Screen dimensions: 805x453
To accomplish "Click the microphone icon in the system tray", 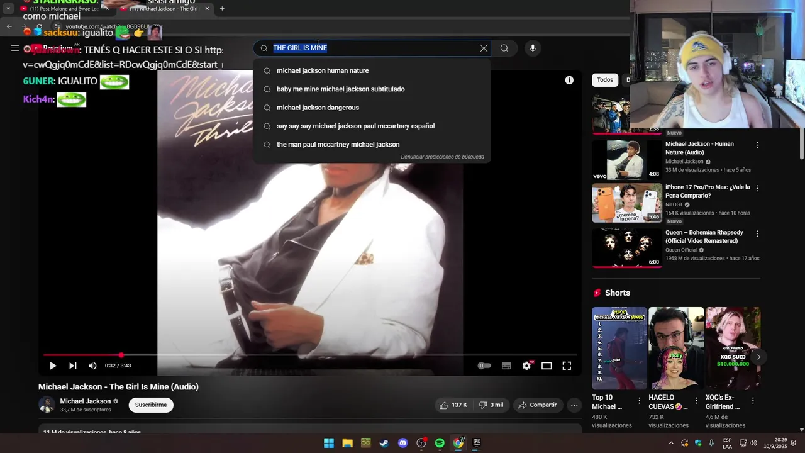I will [711, 443].
